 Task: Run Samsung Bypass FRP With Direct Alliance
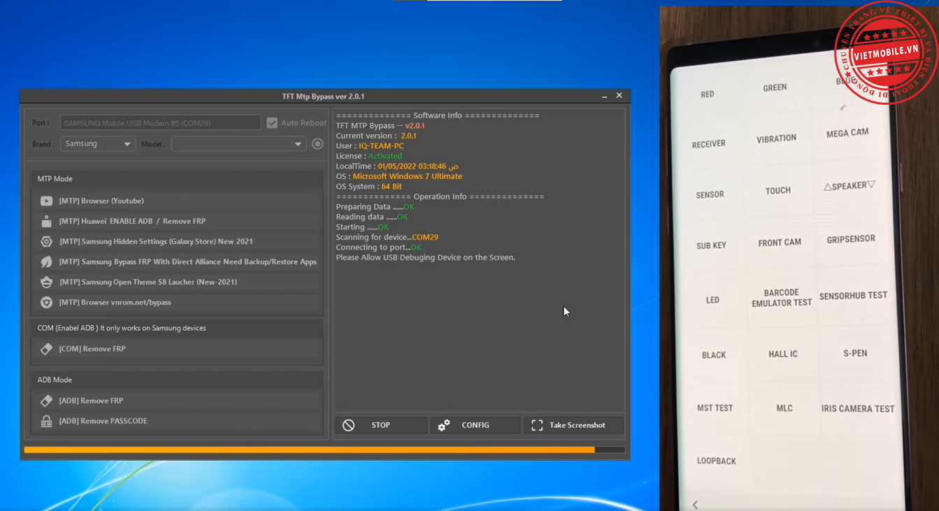[x=177, y=261]
